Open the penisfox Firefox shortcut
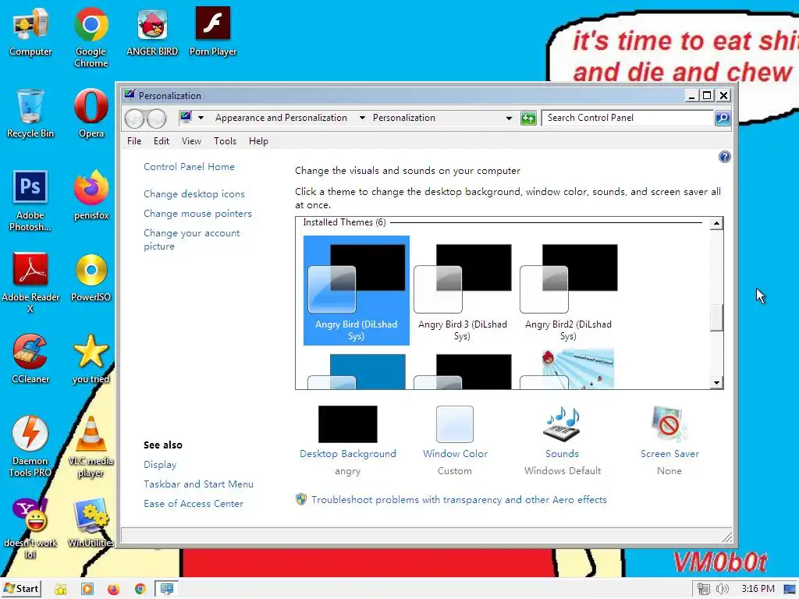The width and height of the screenshot is (799, 599). [x=91, y=194]
